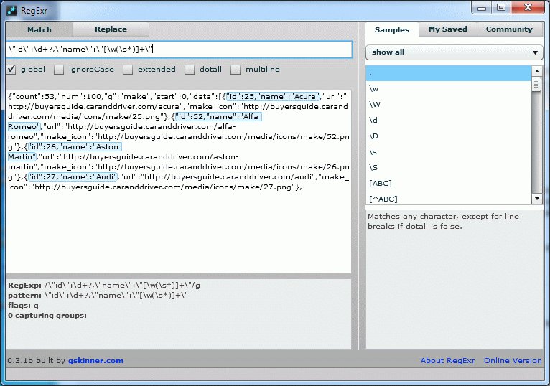Image resolution: width=550 pixels, height=386 pixels.
Task: Minimize the RegExr window
Action: pos(482,8)
